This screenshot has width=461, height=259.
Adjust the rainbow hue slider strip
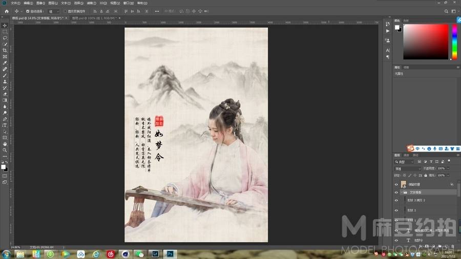454,41
